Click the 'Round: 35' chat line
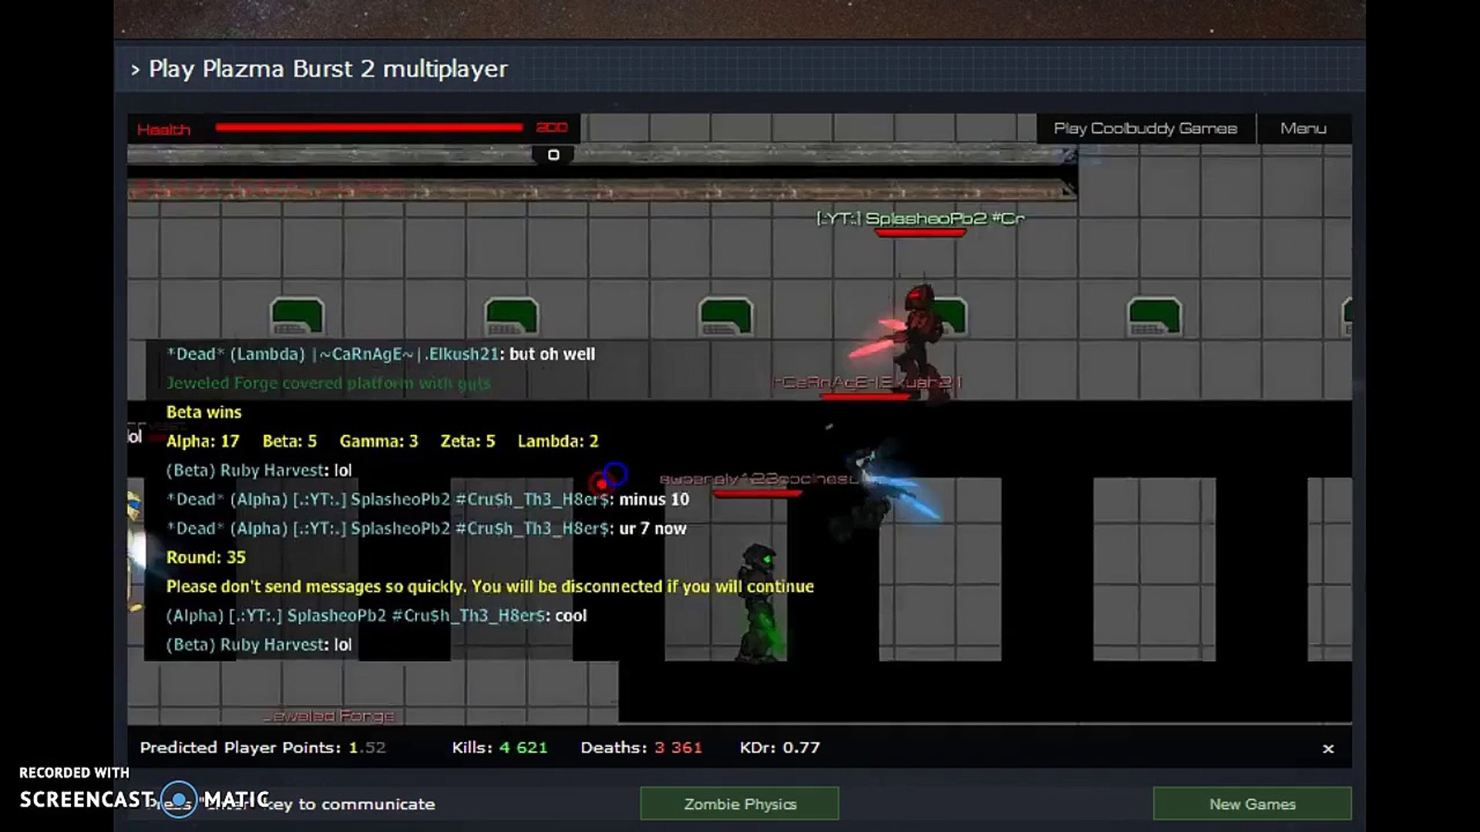Viewport: 1480px width, 832px height. click(x=206, y=557)
